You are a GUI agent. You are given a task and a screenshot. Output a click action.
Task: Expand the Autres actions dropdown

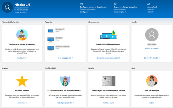coord(21,13)
